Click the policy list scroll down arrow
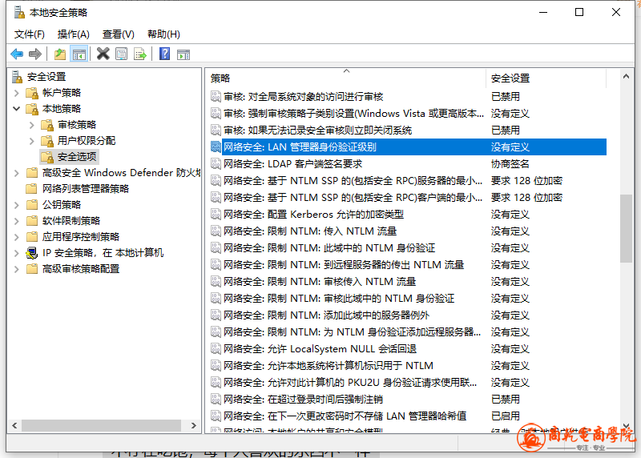The height and width of the screenshot is (458, 641). [626, 426]
